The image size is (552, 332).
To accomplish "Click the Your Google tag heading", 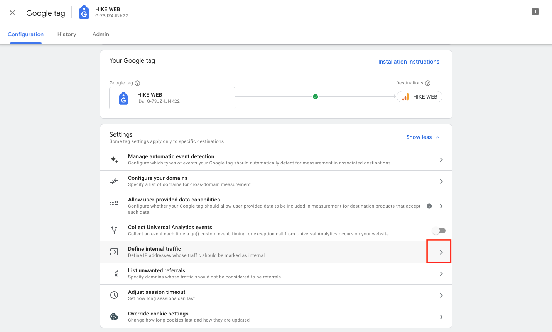I will [x=132, y=60].
